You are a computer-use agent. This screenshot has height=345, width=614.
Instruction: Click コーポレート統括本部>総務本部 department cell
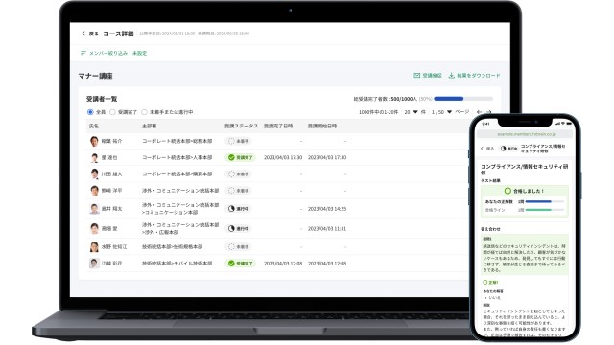pyautogui.click(x=177, y=141)
